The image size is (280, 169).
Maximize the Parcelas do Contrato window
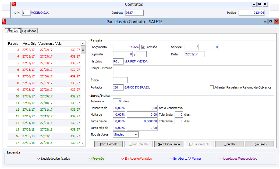271,22
